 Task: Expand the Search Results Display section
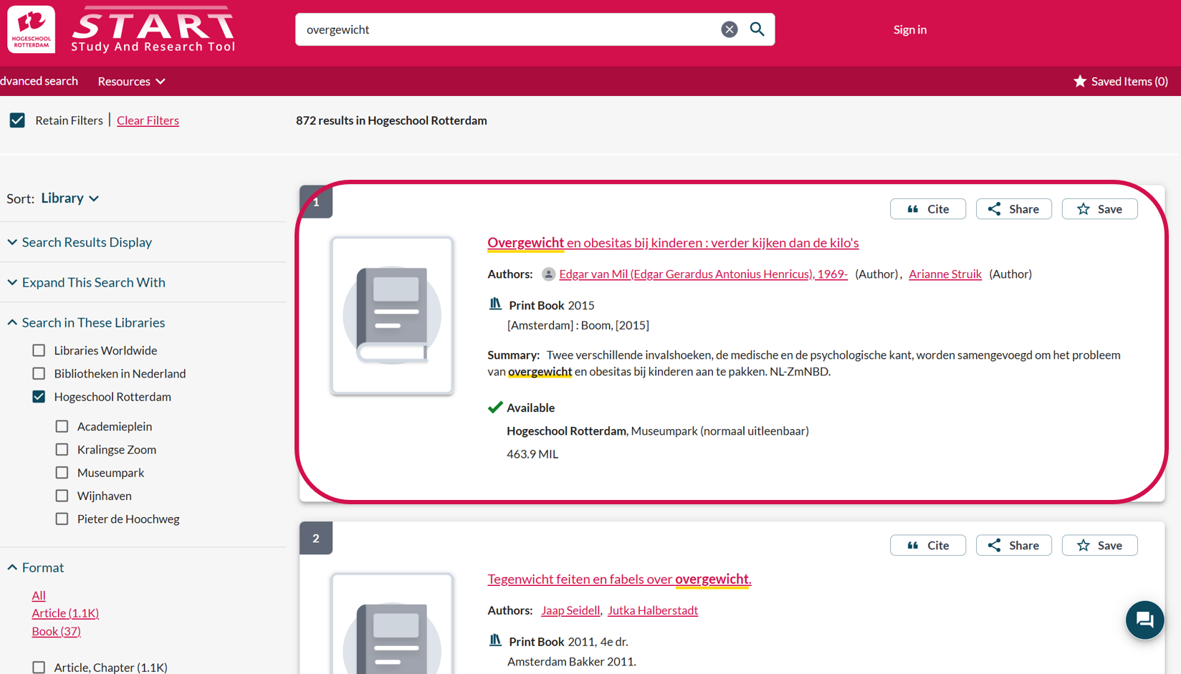86,242
